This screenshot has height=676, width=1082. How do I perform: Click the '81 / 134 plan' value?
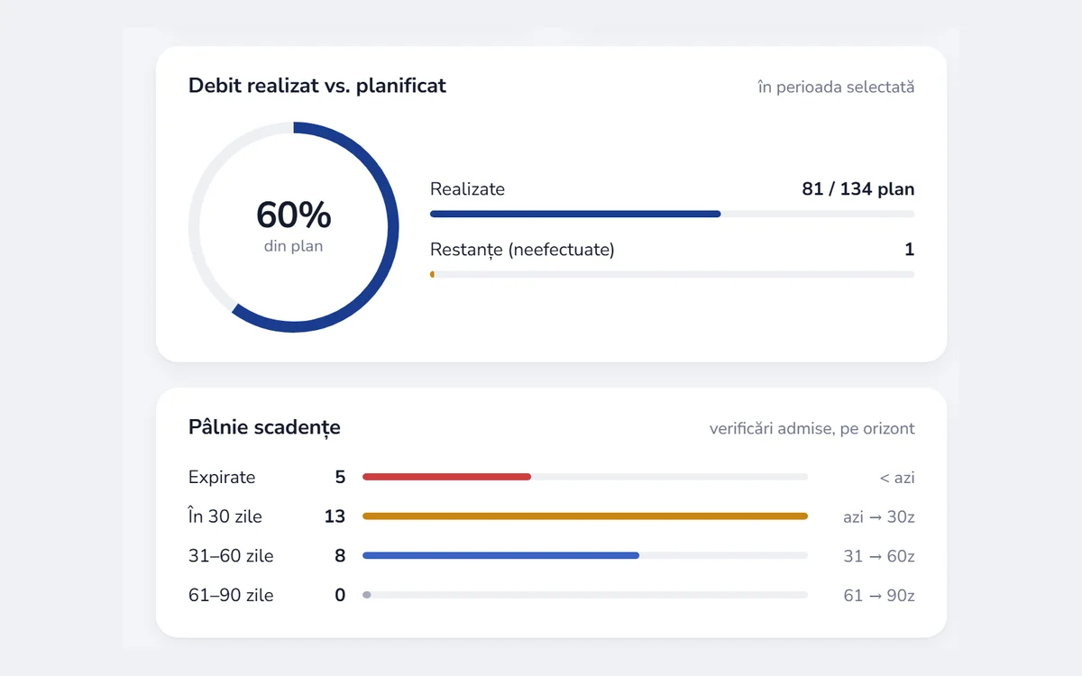[858, 189]
